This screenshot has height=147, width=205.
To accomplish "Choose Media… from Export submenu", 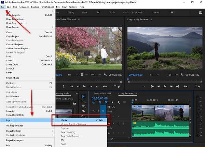I will pyautogui.click(x=81, y=120).
